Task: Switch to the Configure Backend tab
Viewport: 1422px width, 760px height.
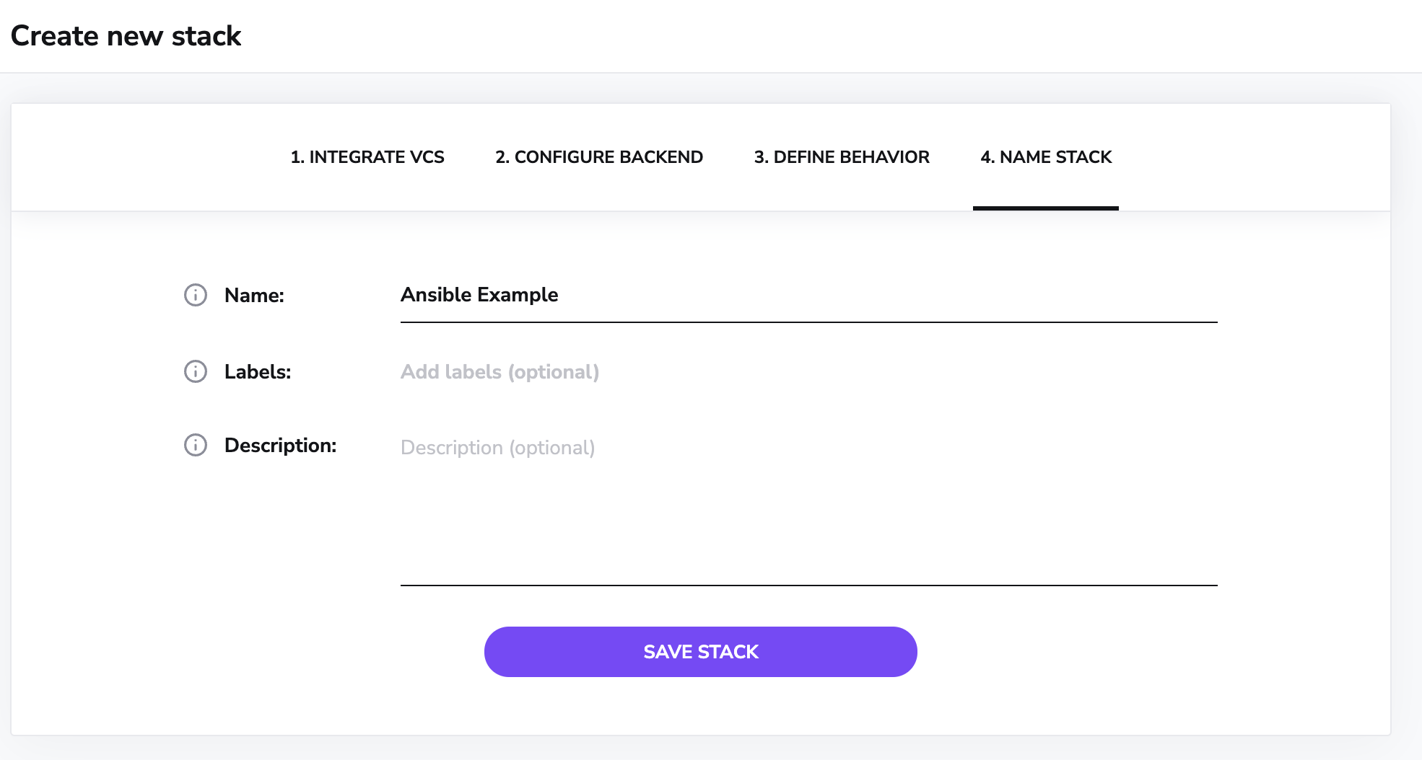Action: (x=599, y=157)
